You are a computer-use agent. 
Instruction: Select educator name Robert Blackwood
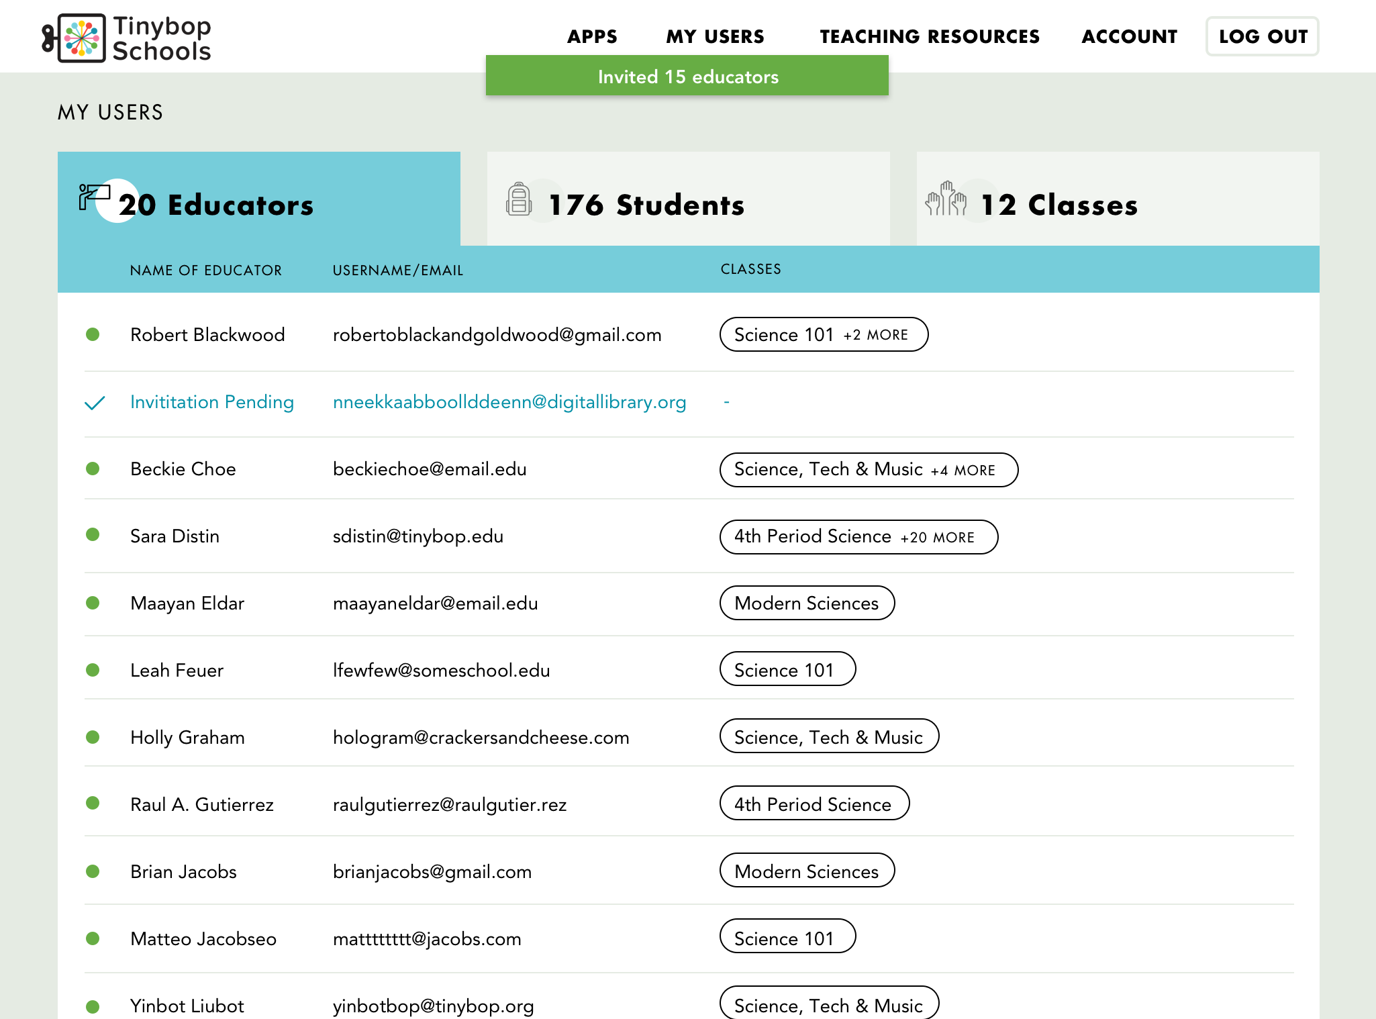[207, 334]
